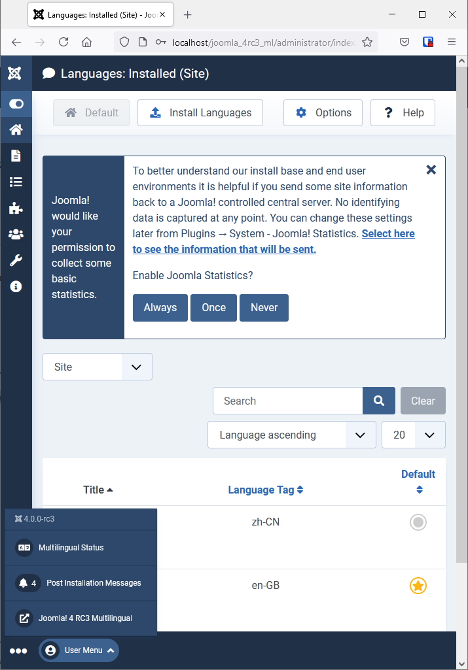Go to browser Home page icon

point(87,42)
